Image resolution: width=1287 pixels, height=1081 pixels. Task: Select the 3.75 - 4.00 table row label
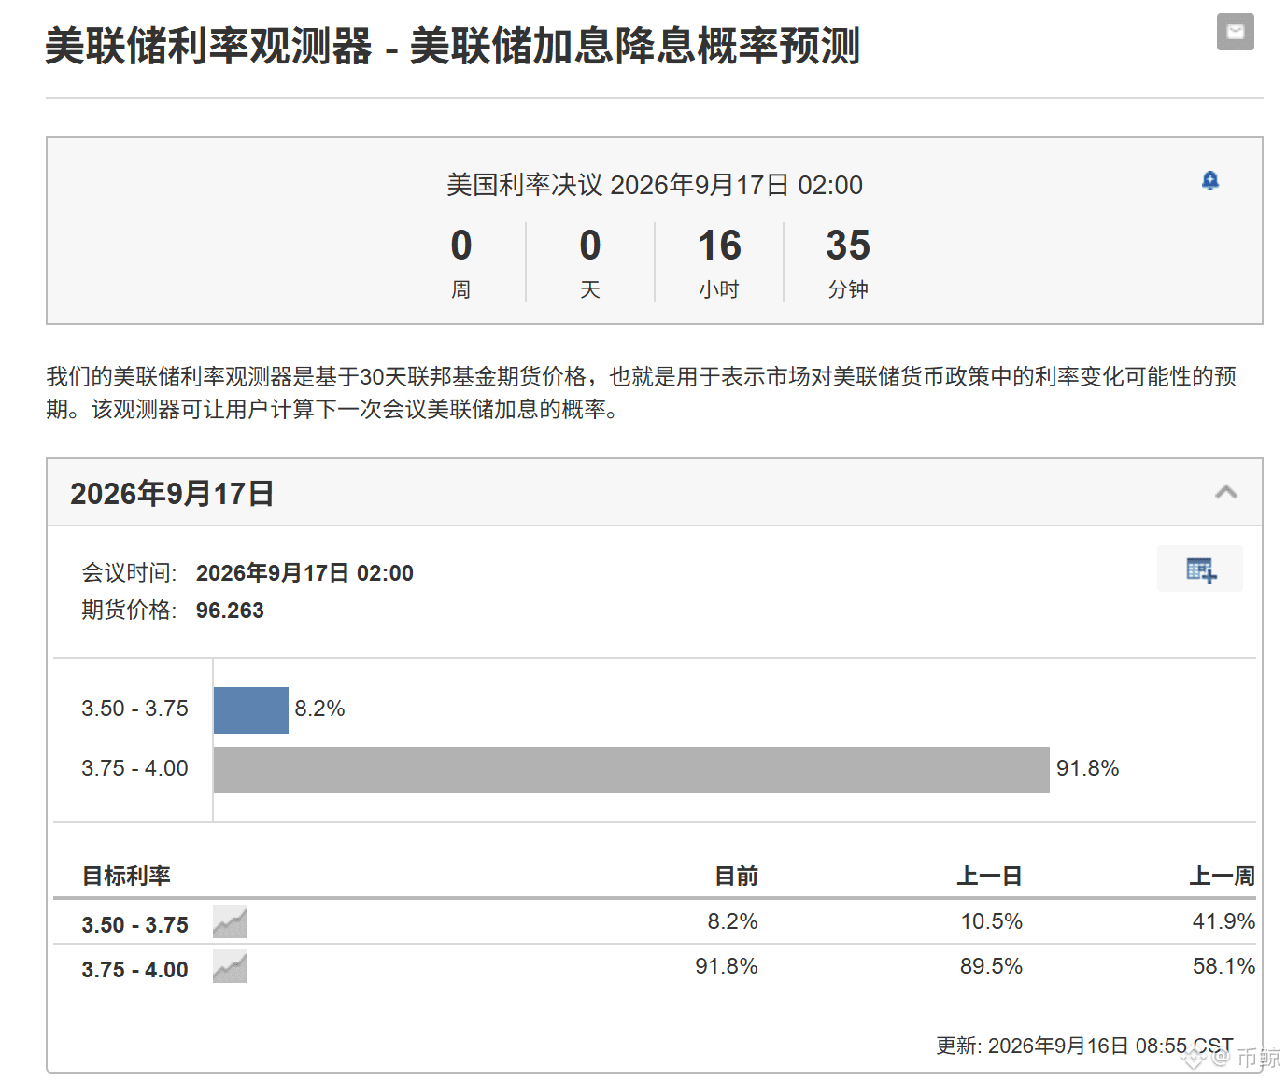pyautogui.click(x=134, y=969)
